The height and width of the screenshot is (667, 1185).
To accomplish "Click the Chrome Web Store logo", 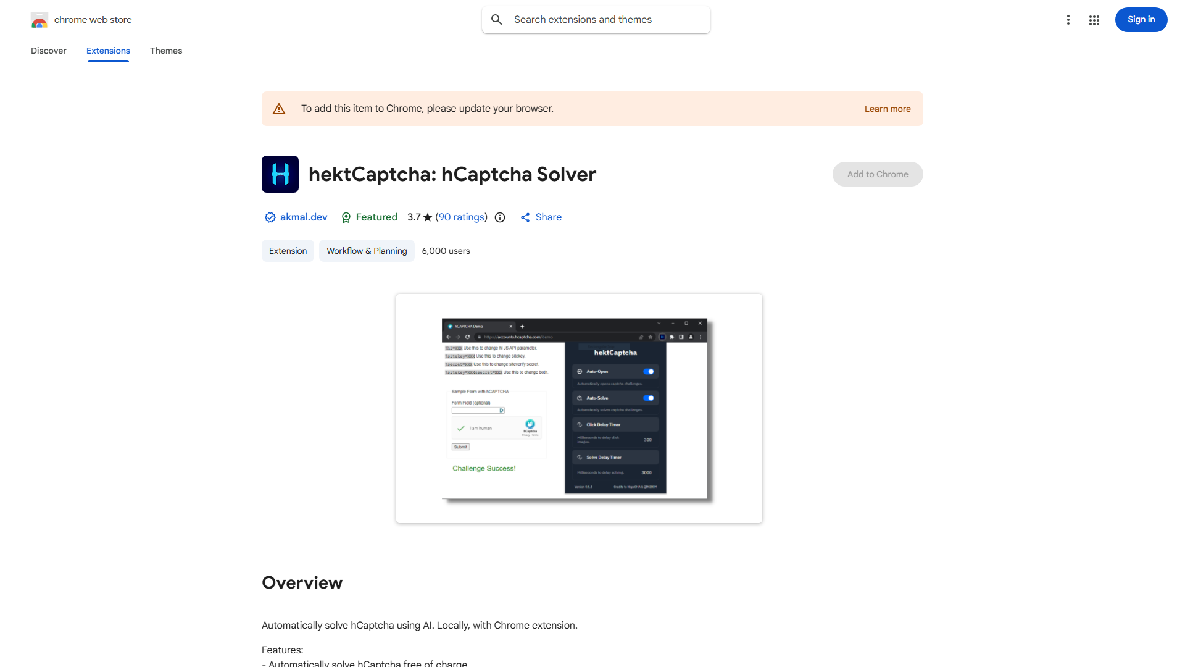I will click(39, 20).
